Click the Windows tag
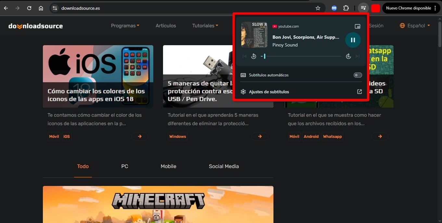The height and width of the screenshot is (223, 442). [178, 137]
